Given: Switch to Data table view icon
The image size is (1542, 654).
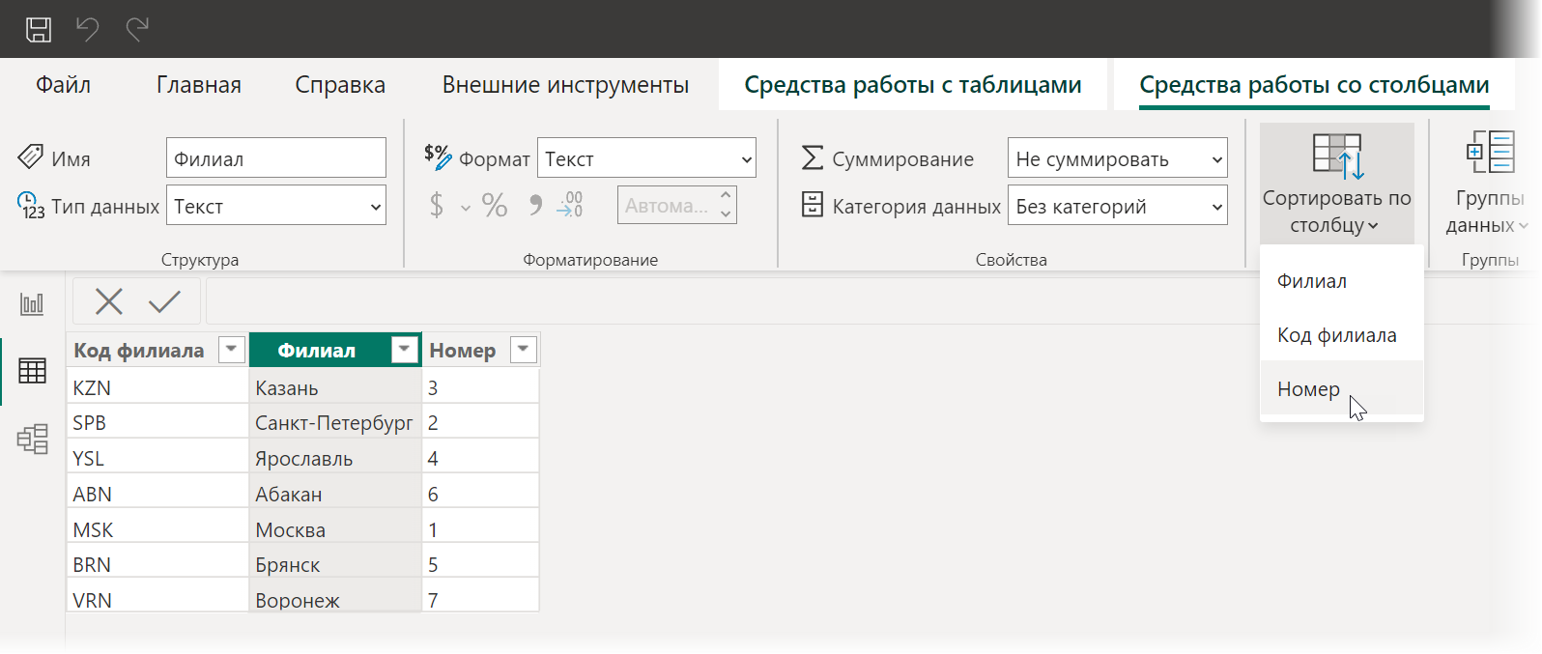Looking at the screenshot, I should click(32, 371).
